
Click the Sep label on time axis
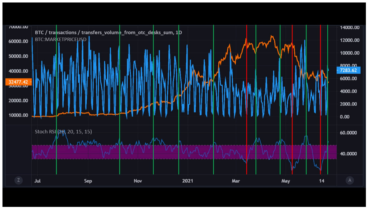tap(88, 181)
